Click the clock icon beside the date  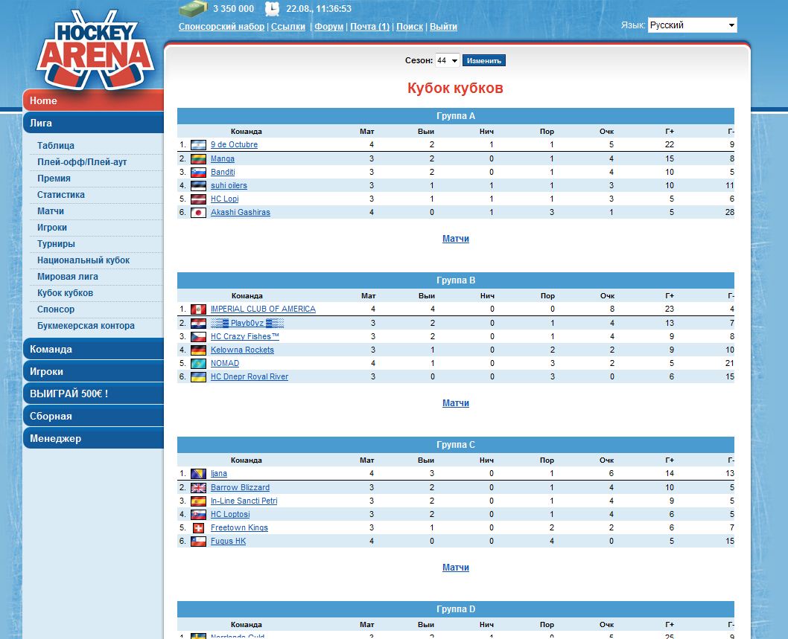[273, 9]
